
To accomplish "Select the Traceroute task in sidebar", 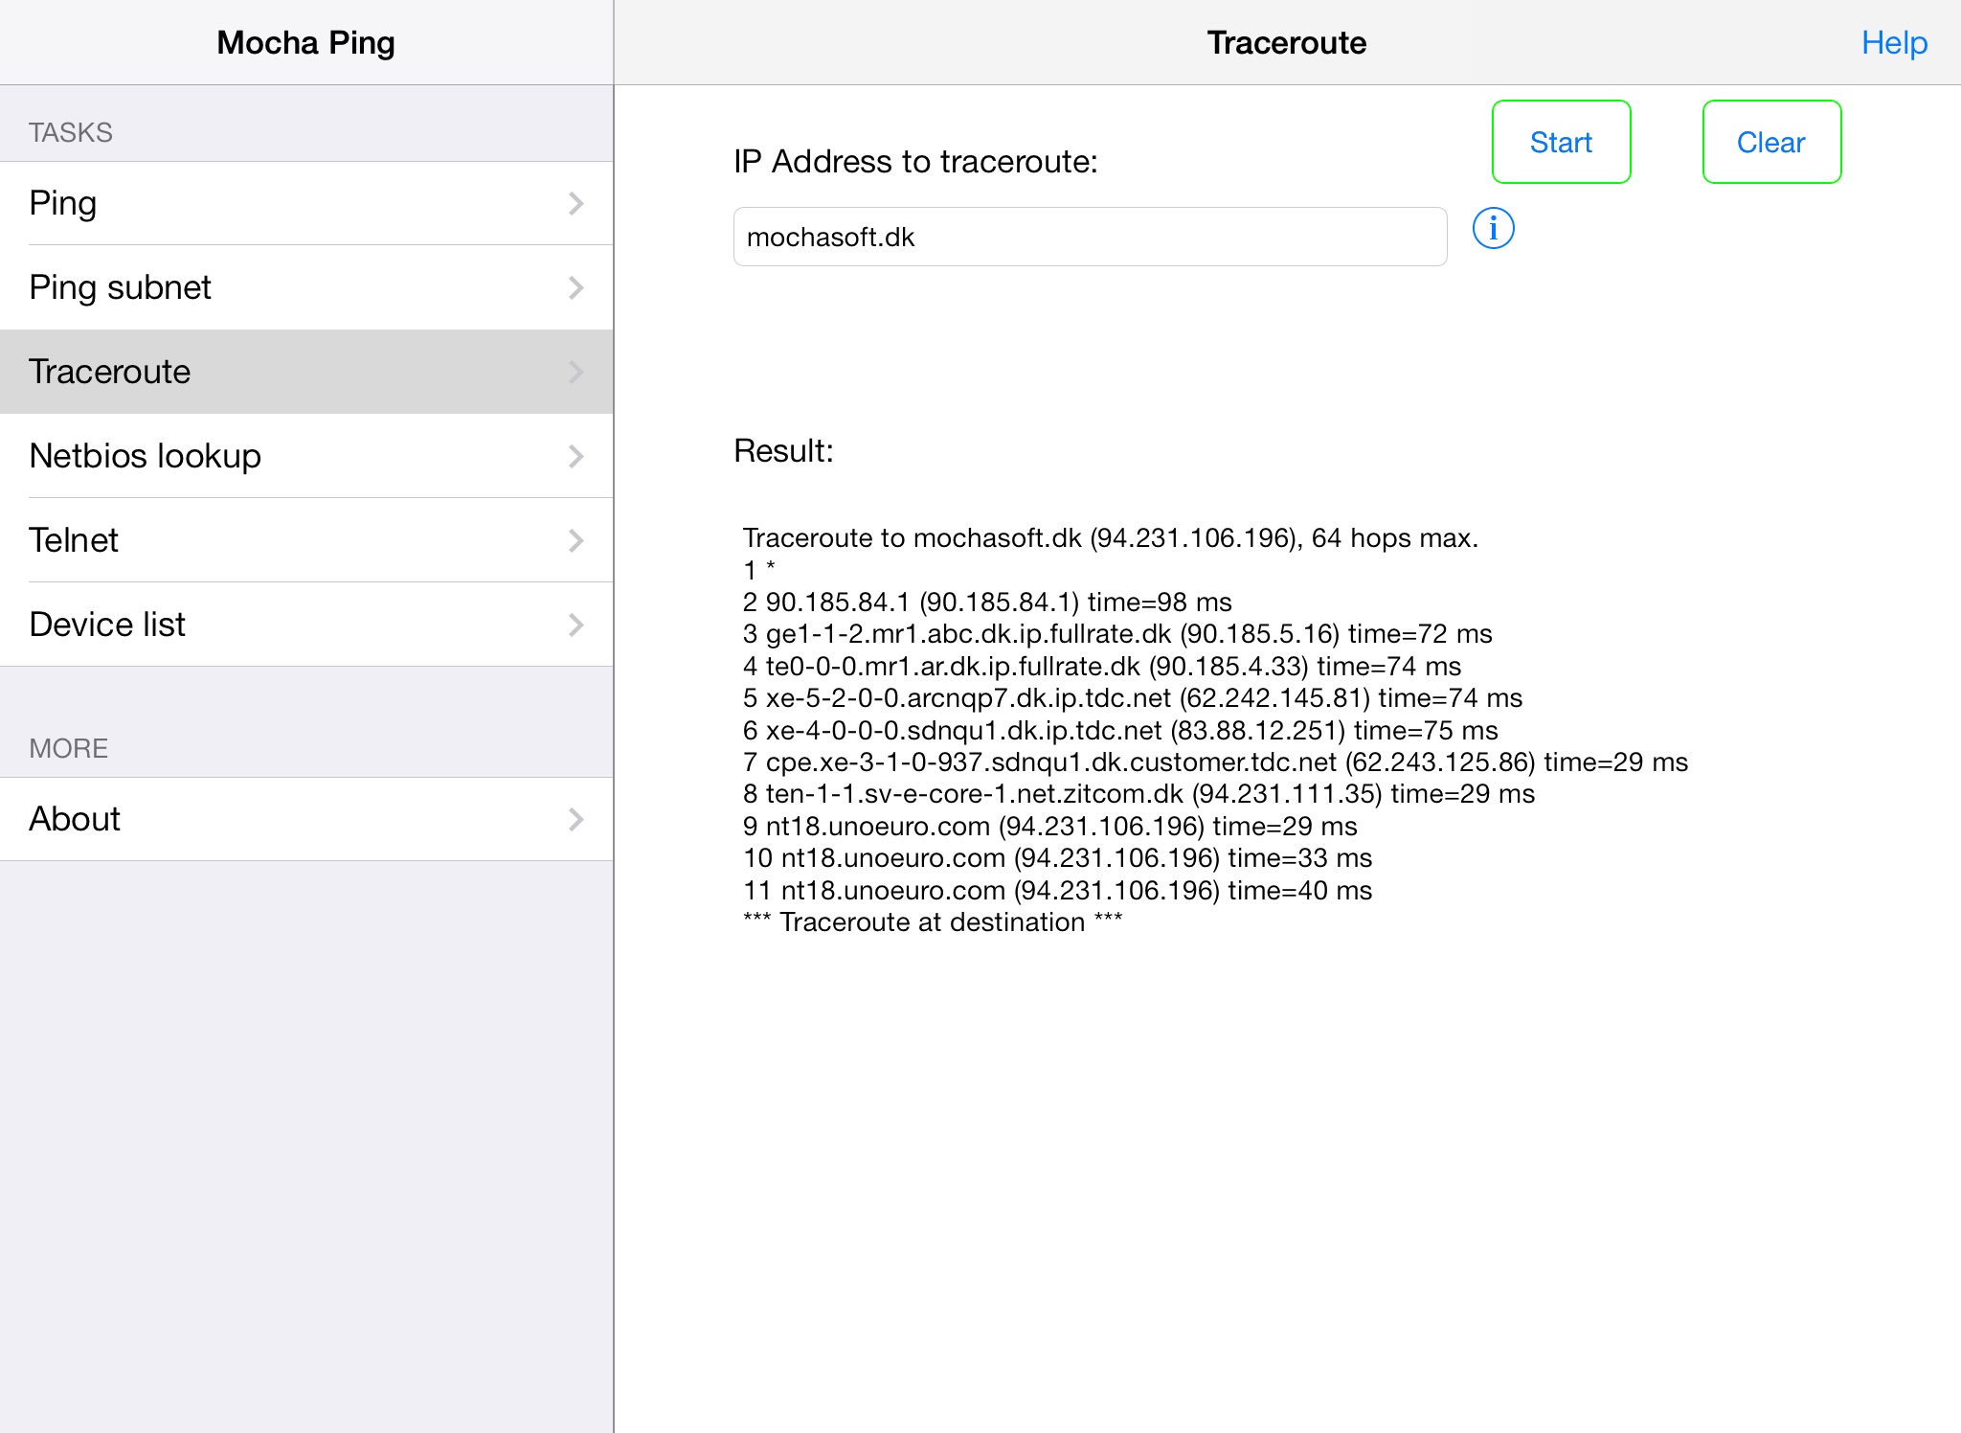I will coord(306,372).
